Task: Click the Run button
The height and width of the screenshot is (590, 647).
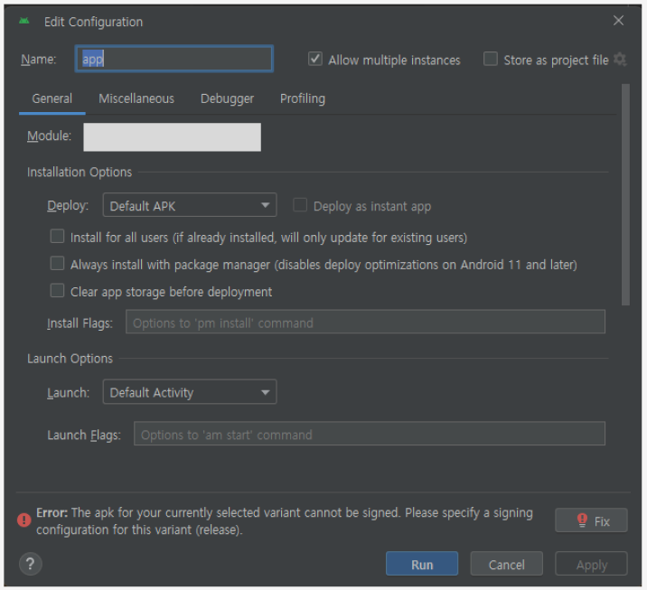Action: 422,564
